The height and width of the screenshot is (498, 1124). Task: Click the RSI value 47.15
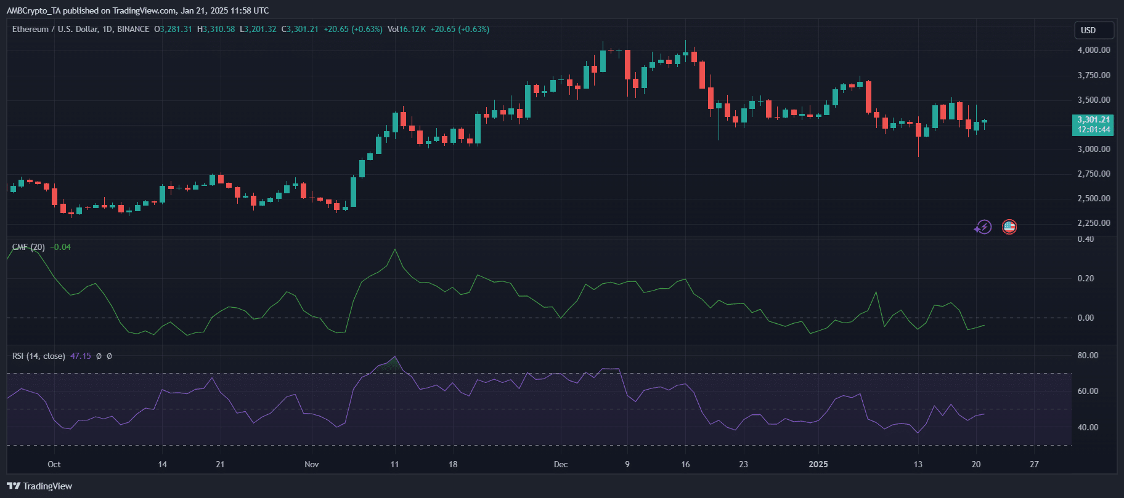(81, 356)
